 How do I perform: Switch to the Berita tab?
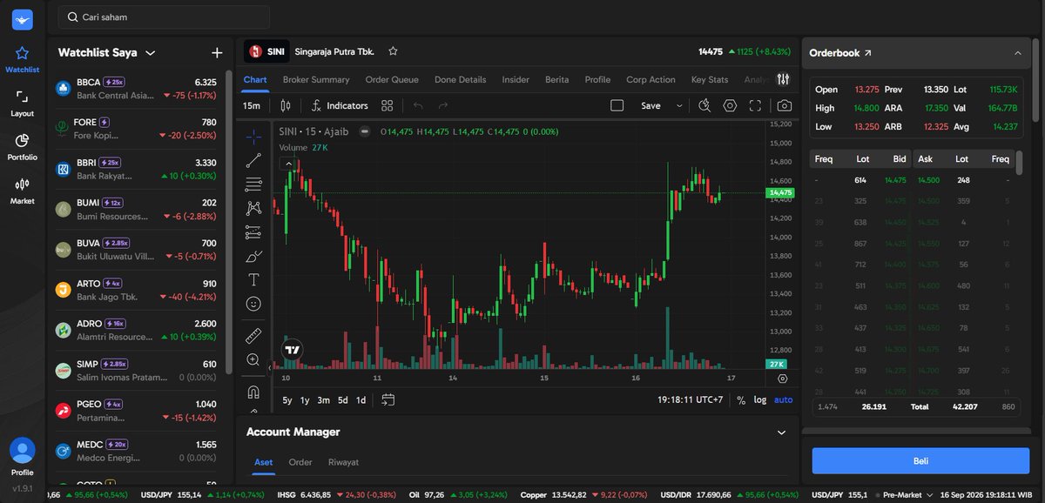(x=556, y=79)
